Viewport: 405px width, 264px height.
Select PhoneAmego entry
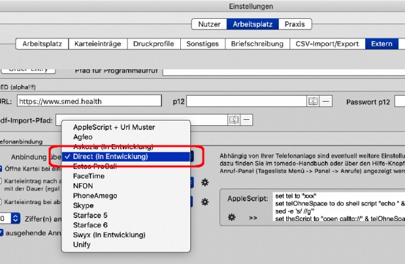pos(126,196)
